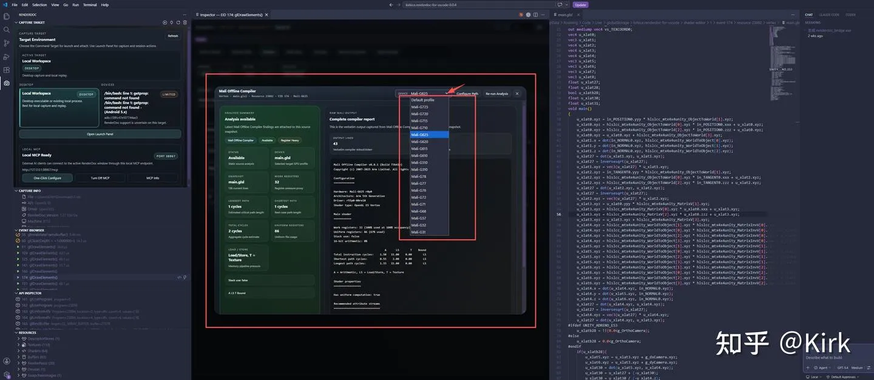Open the Accounts icon at activity bar bottom
874x380 pixels.
tap(7, 362)
